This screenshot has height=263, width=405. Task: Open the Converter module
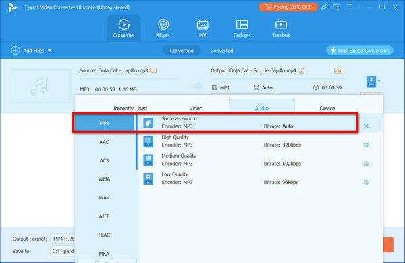point(124,28)
